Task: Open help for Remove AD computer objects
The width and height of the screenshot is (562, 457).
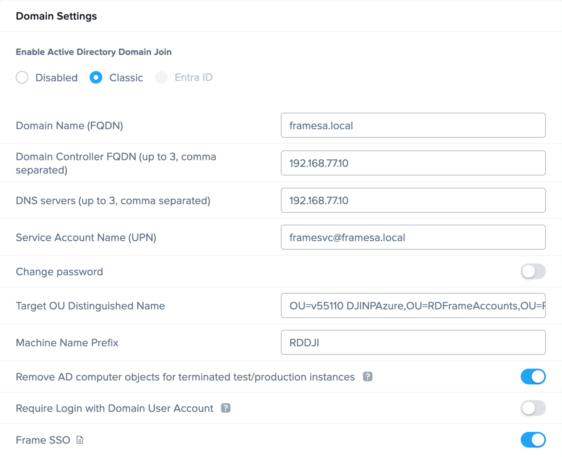Action: tap(368, 377)
